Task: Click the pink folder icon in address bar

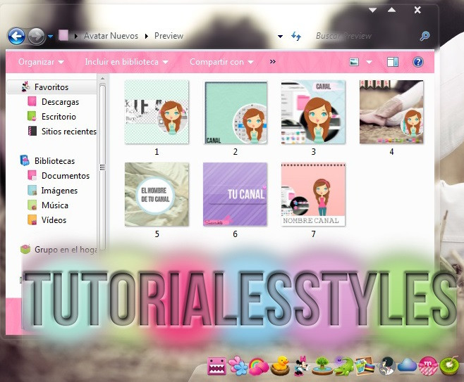Action: (x=63, y=35)
